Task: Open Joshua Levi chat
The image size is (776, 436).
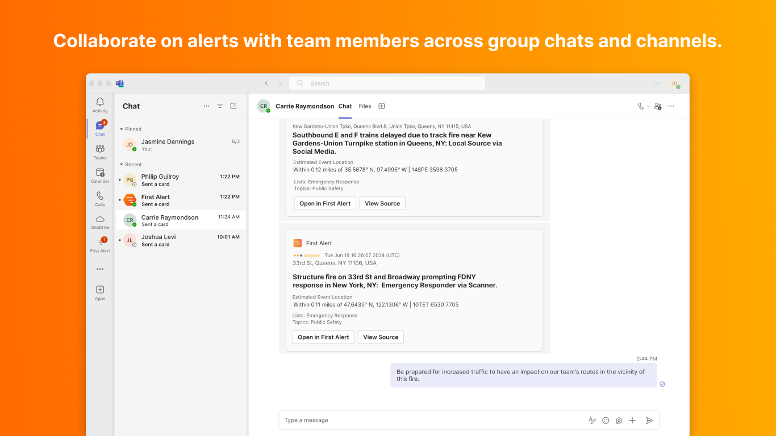Action: point(181,240)
